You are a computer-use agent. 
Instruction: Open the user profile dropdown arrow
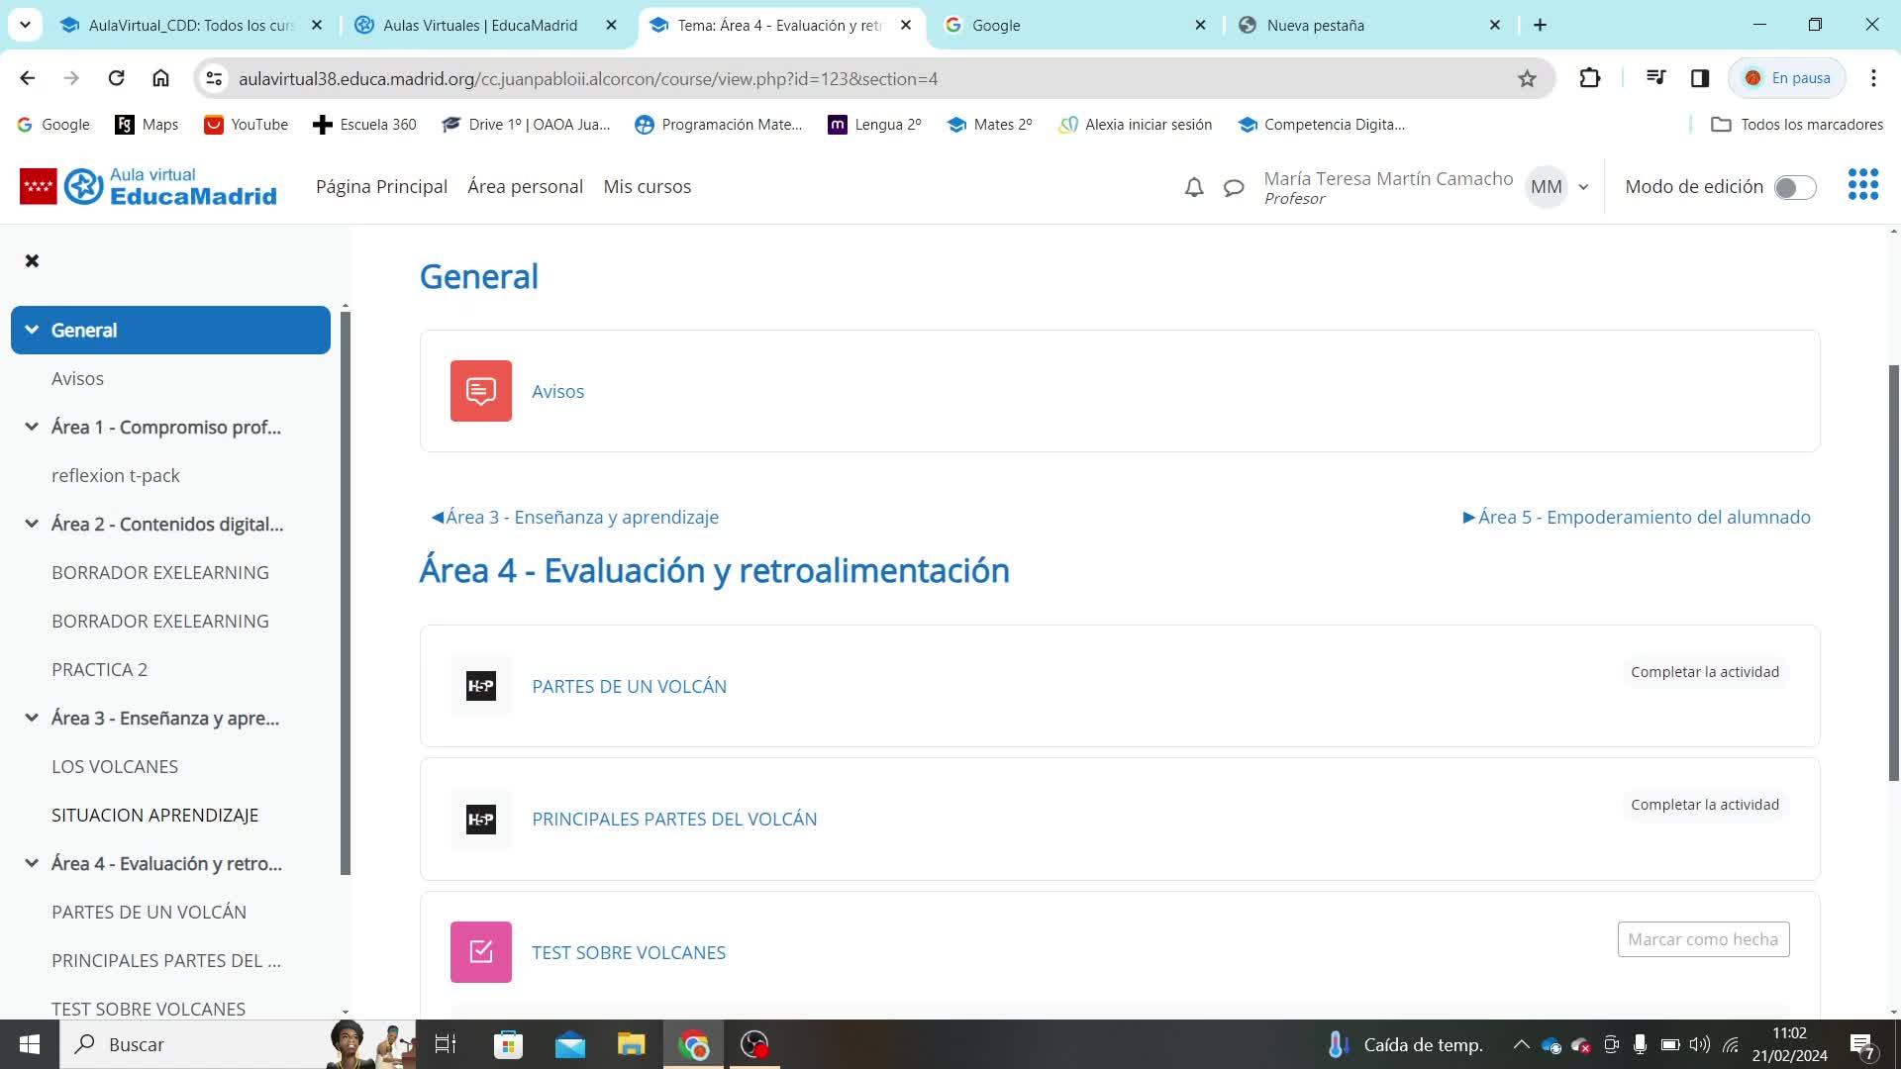click(1583, 187)
